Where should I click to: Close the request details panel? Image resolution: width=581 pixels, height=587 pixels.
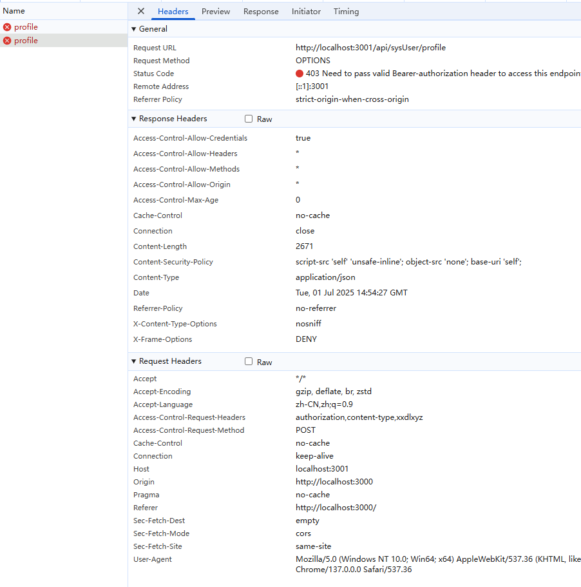(141, 11)
